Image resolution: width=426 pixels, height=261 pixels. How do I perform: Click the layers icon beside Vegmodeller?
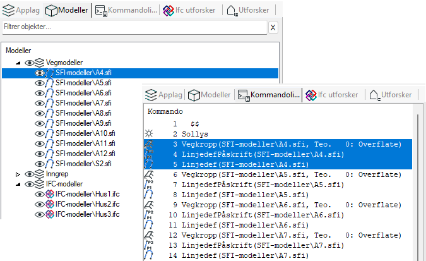(x=40, y=63)
